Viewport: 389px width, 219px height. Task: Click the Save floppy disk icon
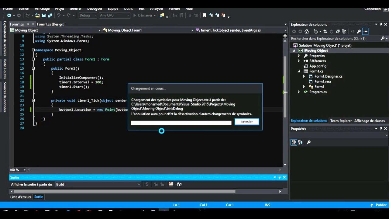tap(44, 15)
